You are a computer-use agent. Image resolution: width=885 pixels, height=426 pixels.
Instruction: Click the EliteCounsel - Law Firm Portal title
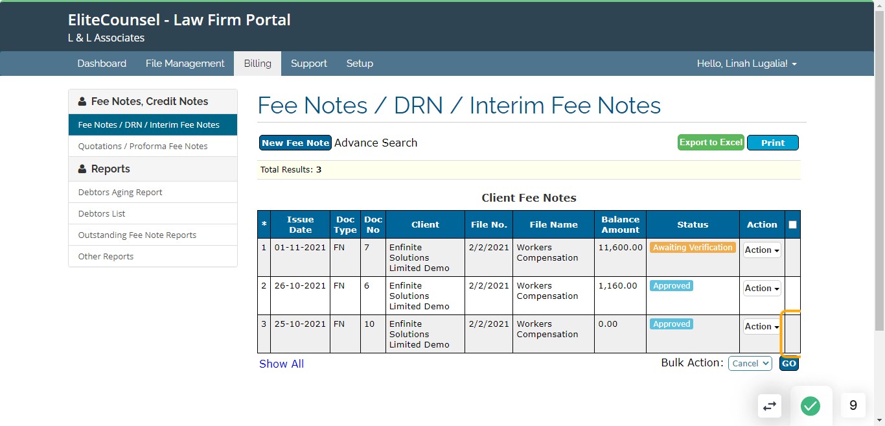coord(179,20)
